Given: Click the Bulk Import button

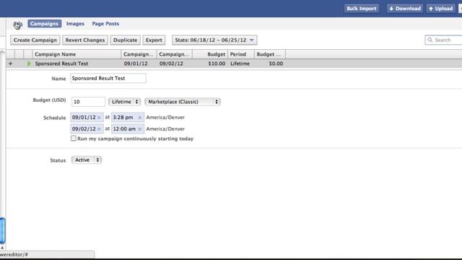Looking at the screenshot, I should pos(362,9).
